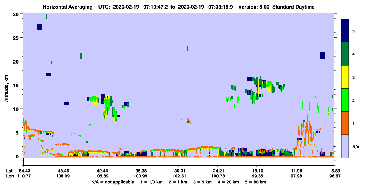Click the y-axis tick label 20
The image size is (371, 190).
[x=16, y=62]
